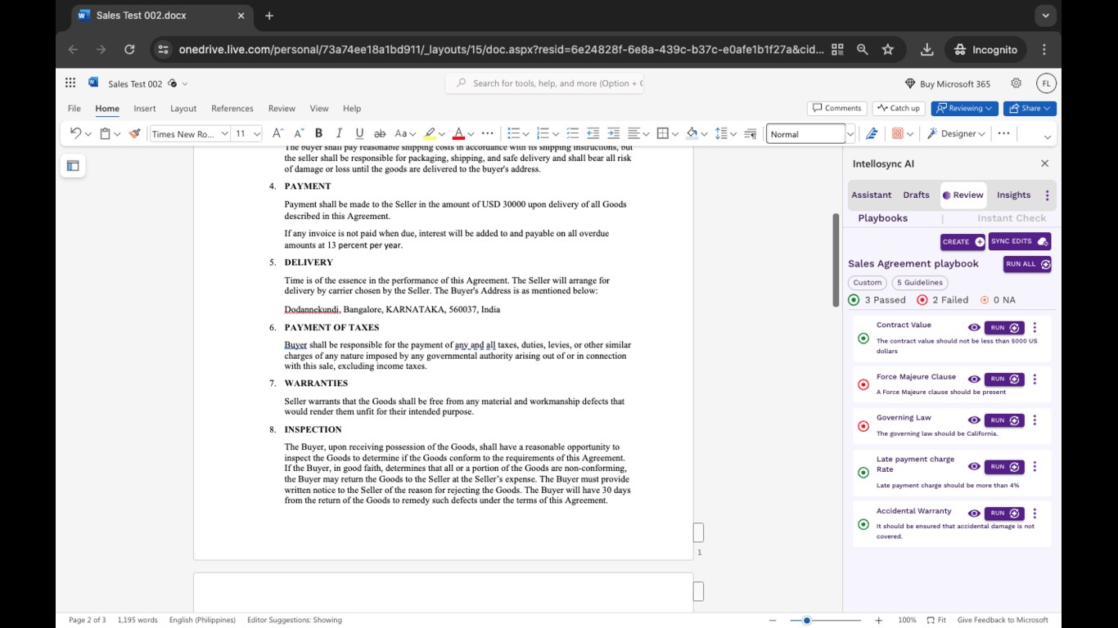This screenshot has width=1118, height=628.
Task: Click the Editor pen icon in the toolbar
Action: 872,133
